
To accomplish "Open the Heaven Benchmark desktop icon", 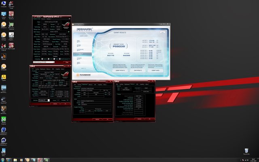I will point(4,89).
